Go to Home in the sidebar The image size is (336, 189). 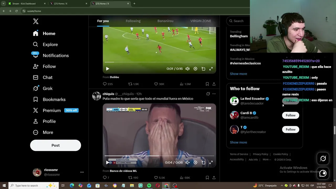(44, 33)
